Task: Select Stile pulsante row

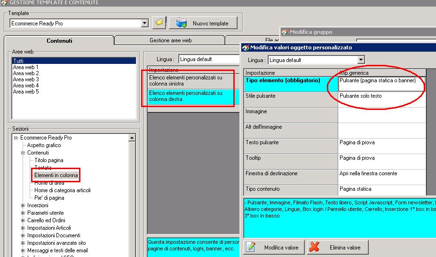Action: pos(291,100)
